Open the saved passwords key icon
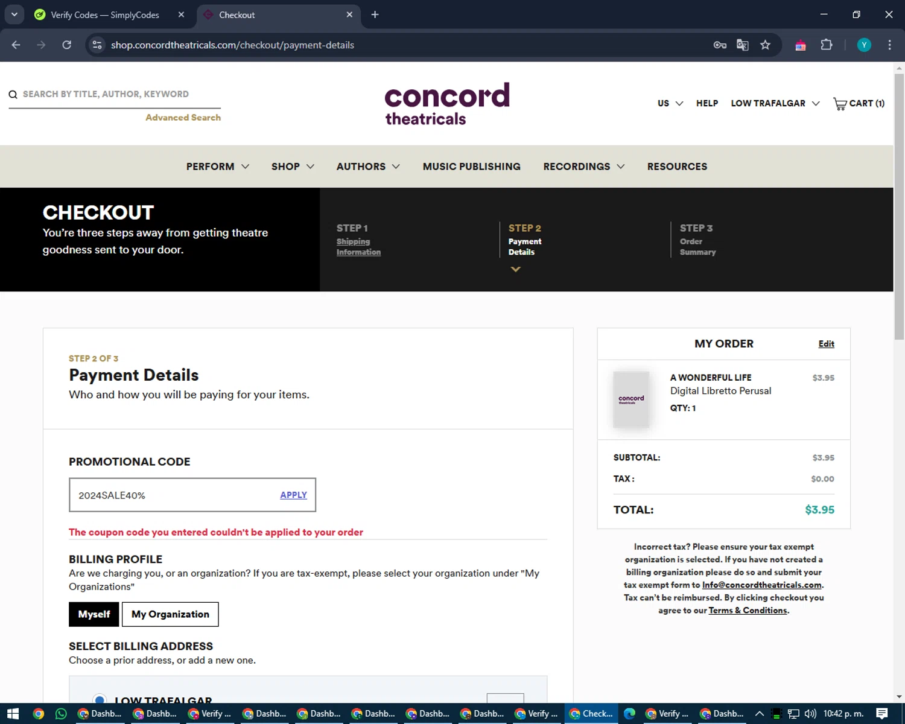Screen dimensions: 905x724 tap(720, 45)
